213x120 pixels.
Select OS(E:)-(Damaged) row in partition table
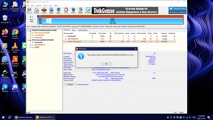(x=120, y=42)
